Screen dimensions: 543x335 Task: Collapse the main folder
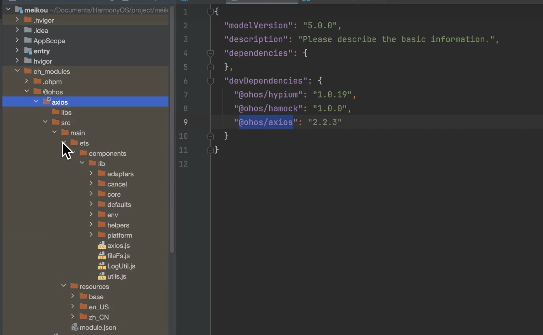tap(54, 132)
